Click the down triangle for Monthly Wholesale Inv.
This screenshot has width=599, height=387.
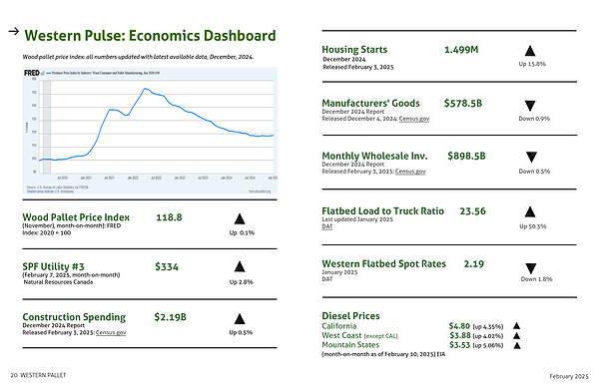click(x=531, y=157)
